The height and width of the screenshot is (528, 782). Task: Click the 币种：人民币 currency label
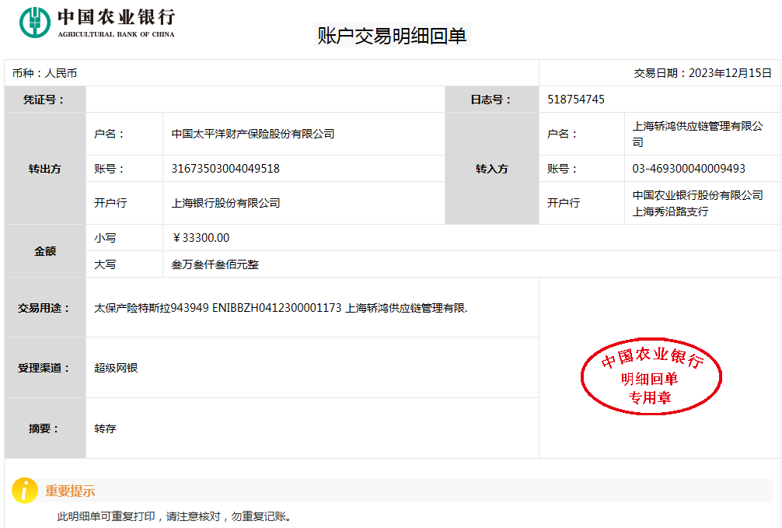[45, 73]
